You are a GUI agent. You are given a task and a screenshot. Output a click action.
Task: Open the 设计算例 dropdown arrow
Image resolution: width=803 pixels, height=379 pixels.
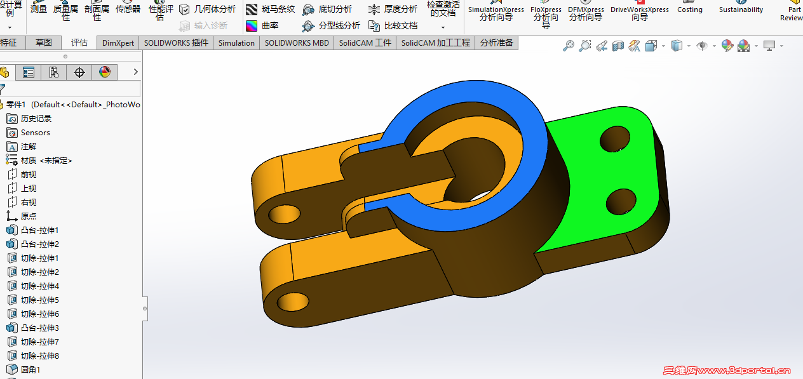tap(10, 27)
